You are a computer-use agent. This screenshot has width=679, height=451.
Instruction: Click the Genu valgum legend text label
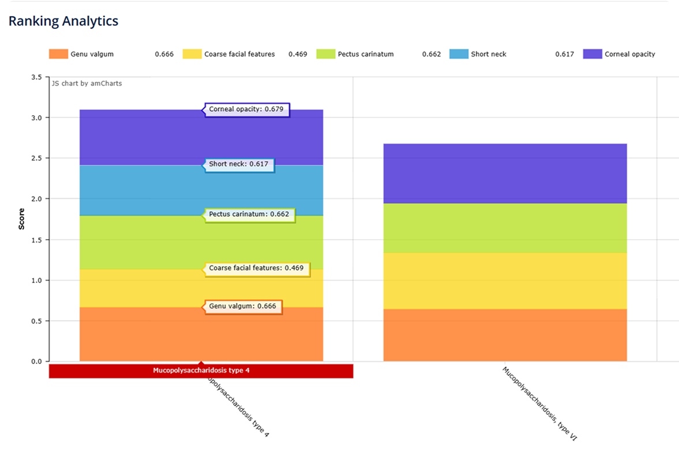click(x=92, y=54)
